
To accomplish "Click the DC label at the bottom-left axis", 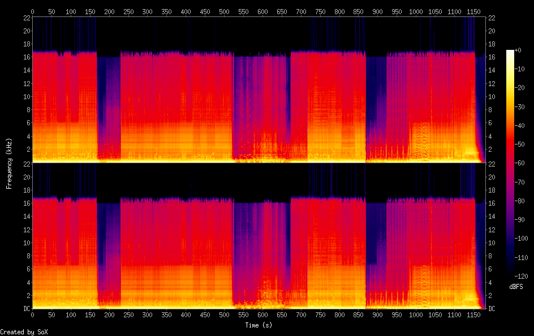I will (25, 308).
